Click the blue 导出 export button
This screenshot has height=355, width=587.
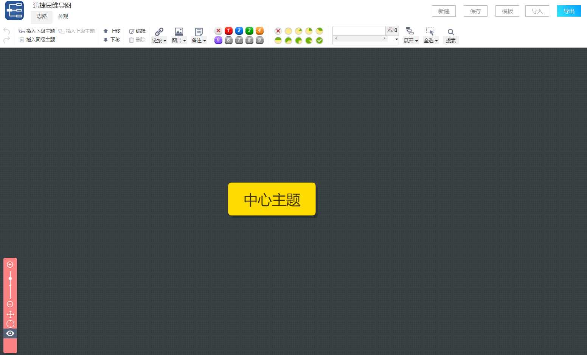568,11
